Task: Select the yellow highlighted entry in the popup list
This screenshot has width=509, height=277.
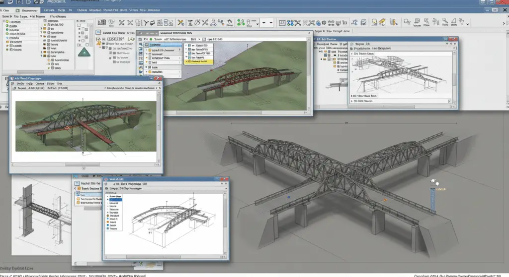Action: pos(199,61)
